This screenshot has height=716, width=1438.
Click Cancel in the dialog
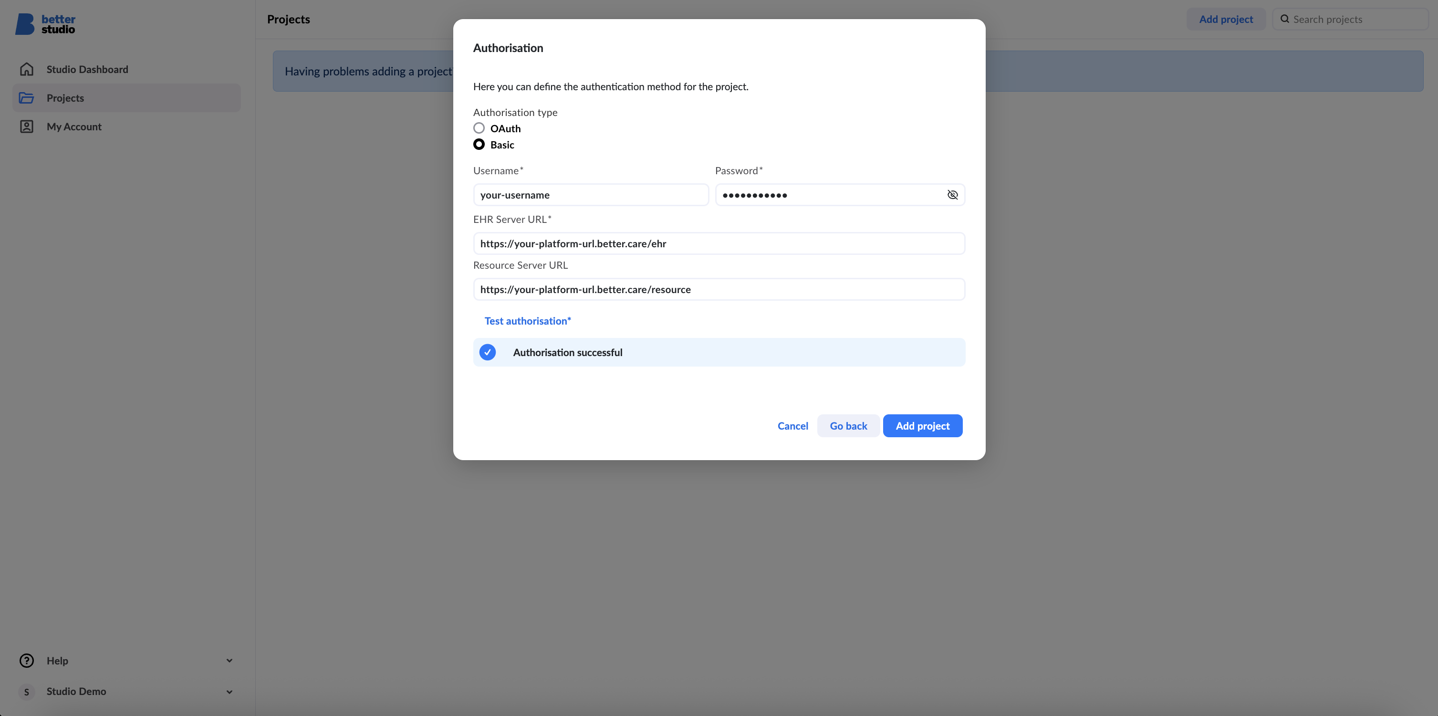[x=792, y=426]
